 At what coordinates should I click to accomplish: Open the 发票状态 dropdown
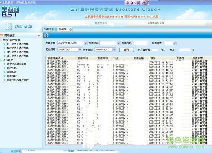[175, 43]
